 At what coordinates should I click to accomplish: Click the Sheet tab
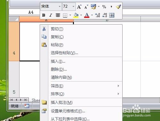[x=35, y=100]
